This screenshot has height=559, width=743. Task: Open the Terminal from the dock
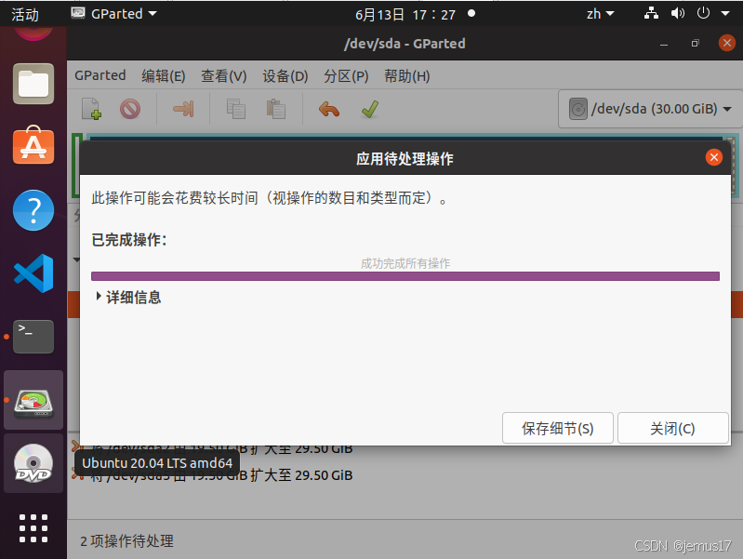coord(33,337)
